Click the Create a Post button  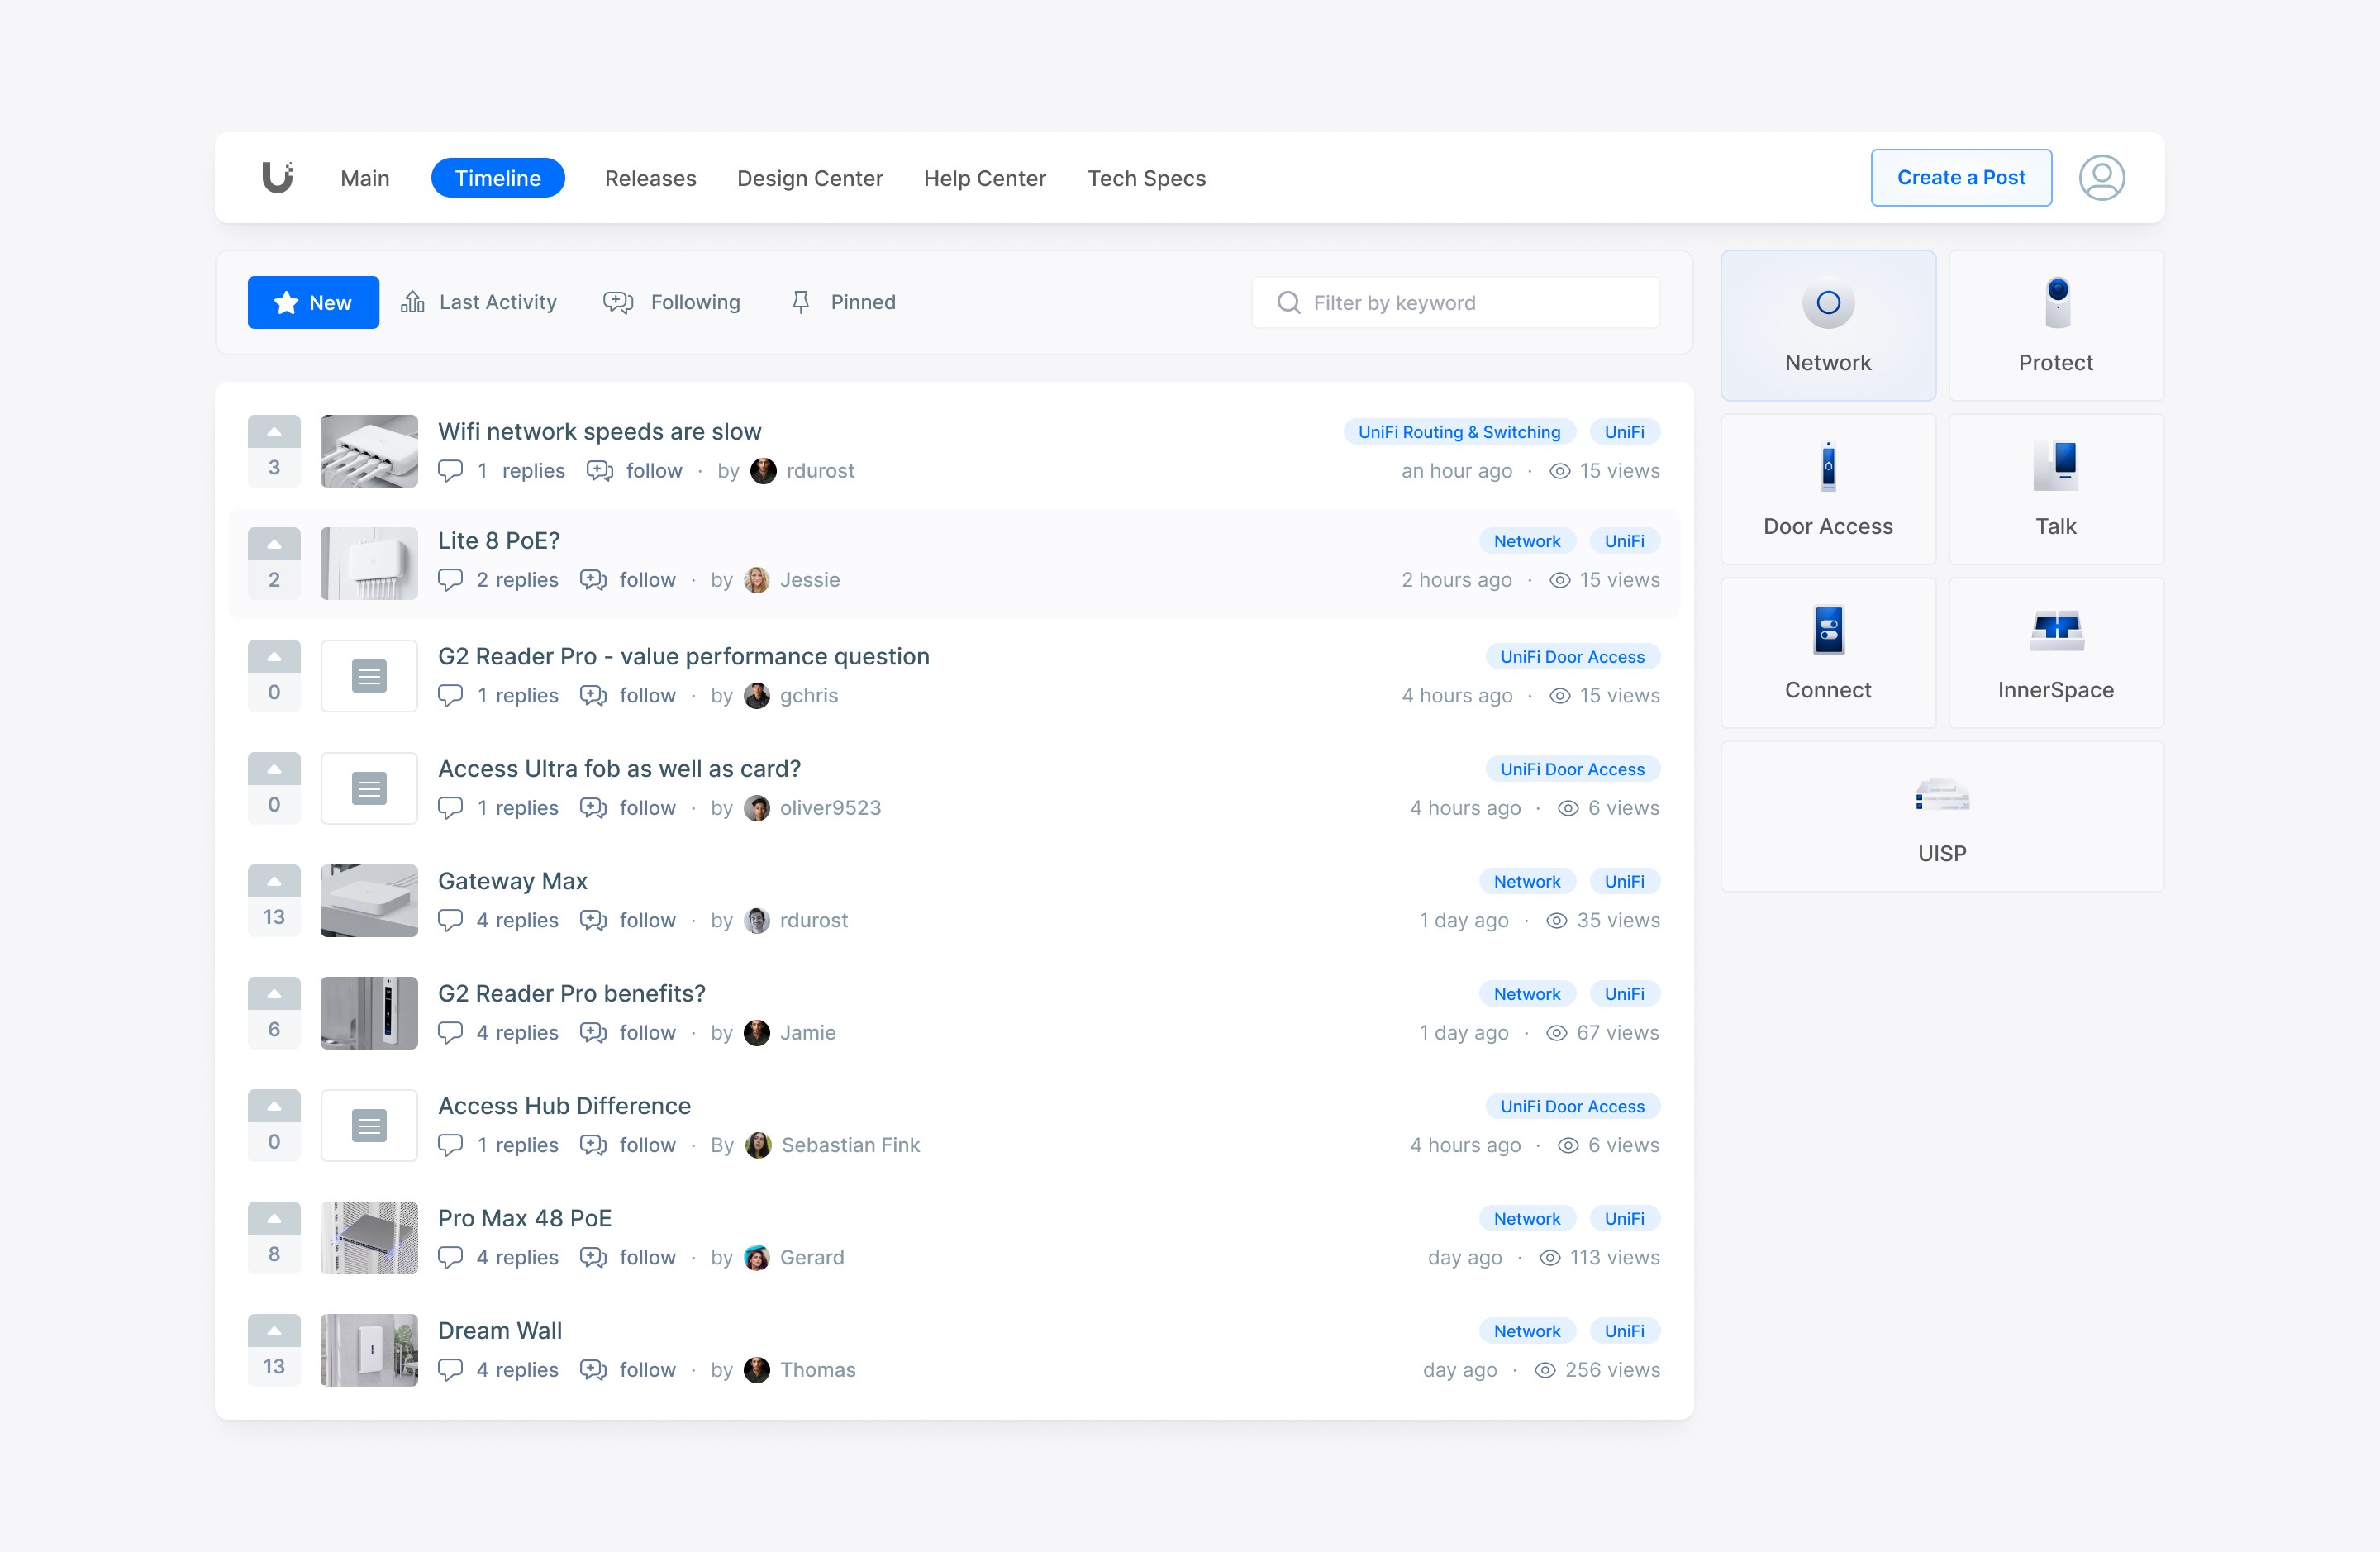pyautogui.click(x=1961, y=177)
